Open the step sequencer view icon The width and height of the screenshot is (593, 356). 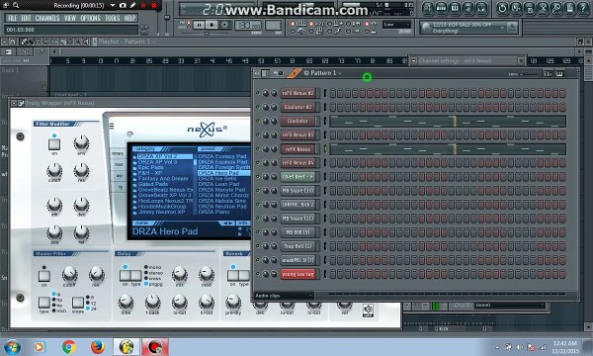coord(441,8)
